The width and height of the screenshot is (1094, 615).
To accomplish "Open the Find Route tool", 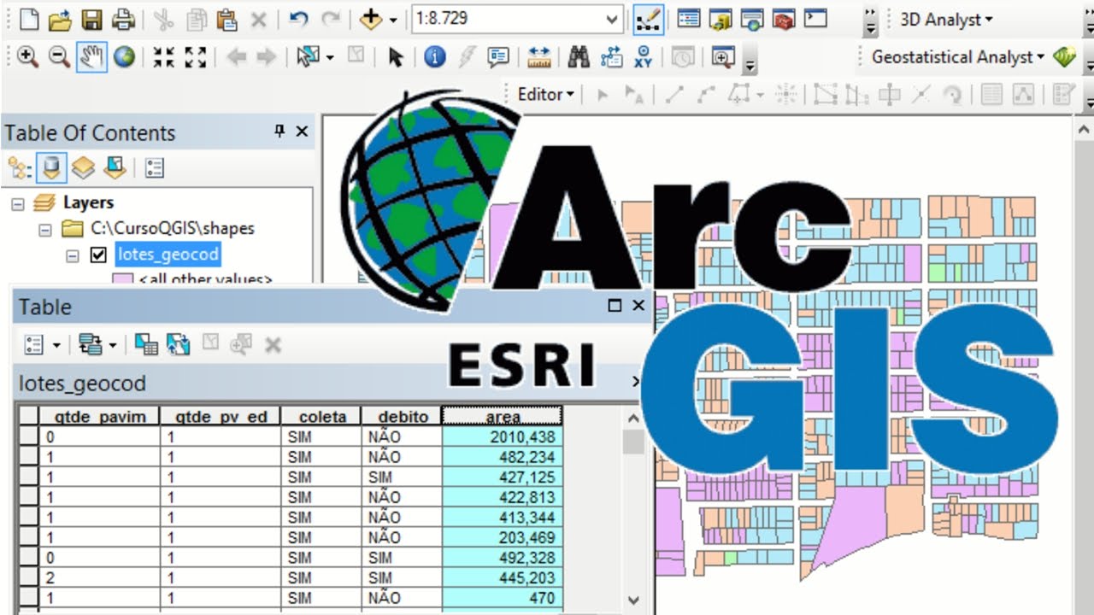I will [612, 57].
